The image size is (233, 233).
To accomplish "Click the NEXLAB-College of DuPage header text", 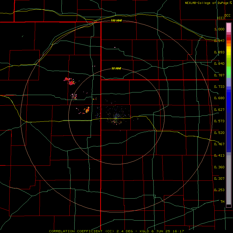I will (x=207, y=3).
